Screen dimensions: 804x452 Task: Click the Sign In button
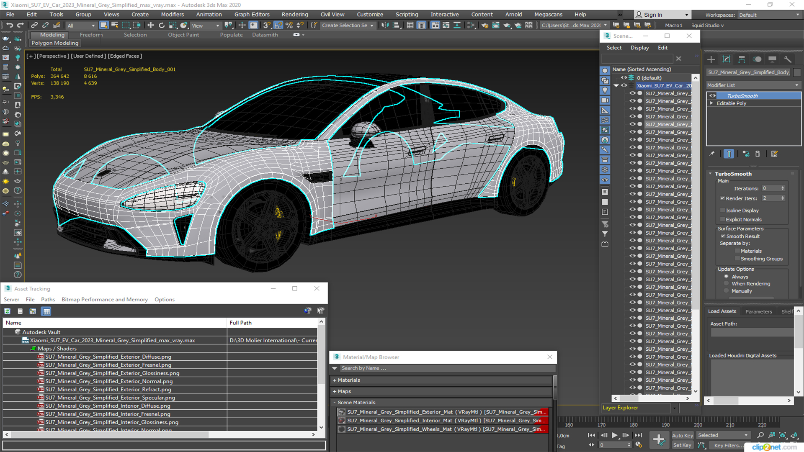662,15
